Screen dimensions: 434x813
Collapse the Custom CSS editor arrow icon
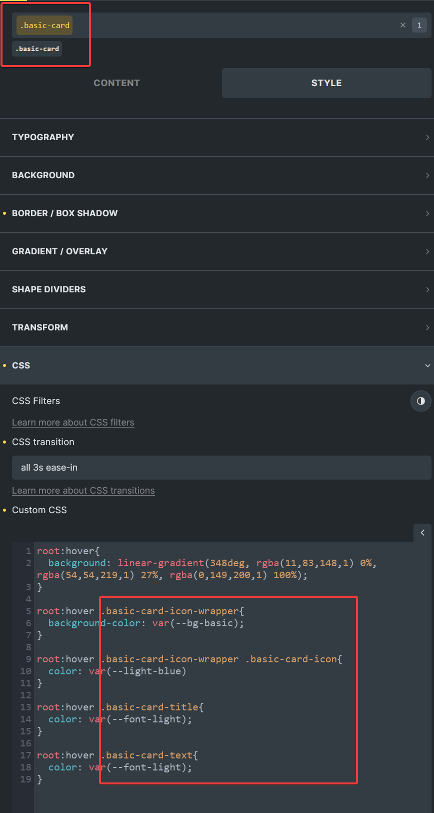pos(422,533)
